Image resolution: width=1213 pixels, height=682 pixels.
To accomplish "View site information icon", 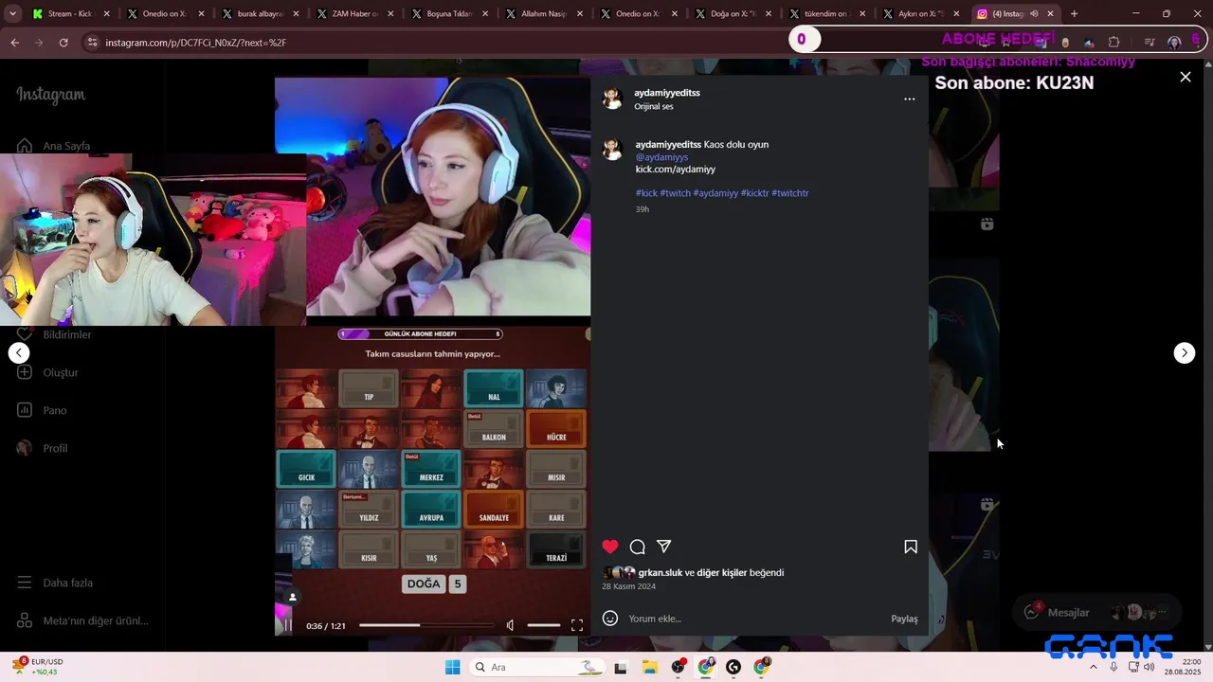I will (x=92, y=43).
